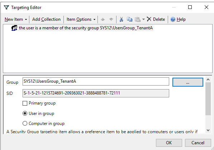Click the Delete X icon

(149, 19)
